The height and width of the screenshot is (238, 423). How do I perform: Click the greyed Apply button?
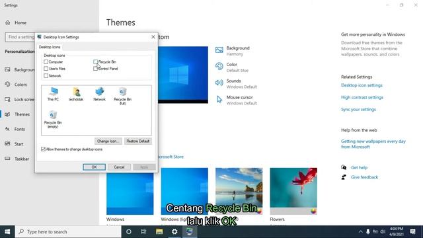pos(144,167)
